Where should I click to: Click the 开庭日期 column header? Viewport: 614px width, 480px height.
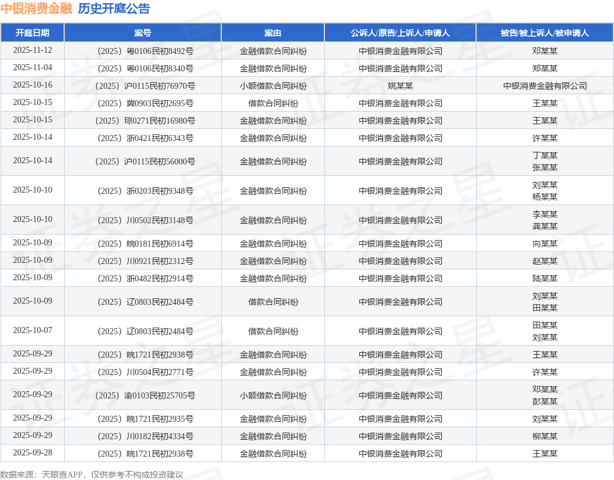click(x=32, y=33)
